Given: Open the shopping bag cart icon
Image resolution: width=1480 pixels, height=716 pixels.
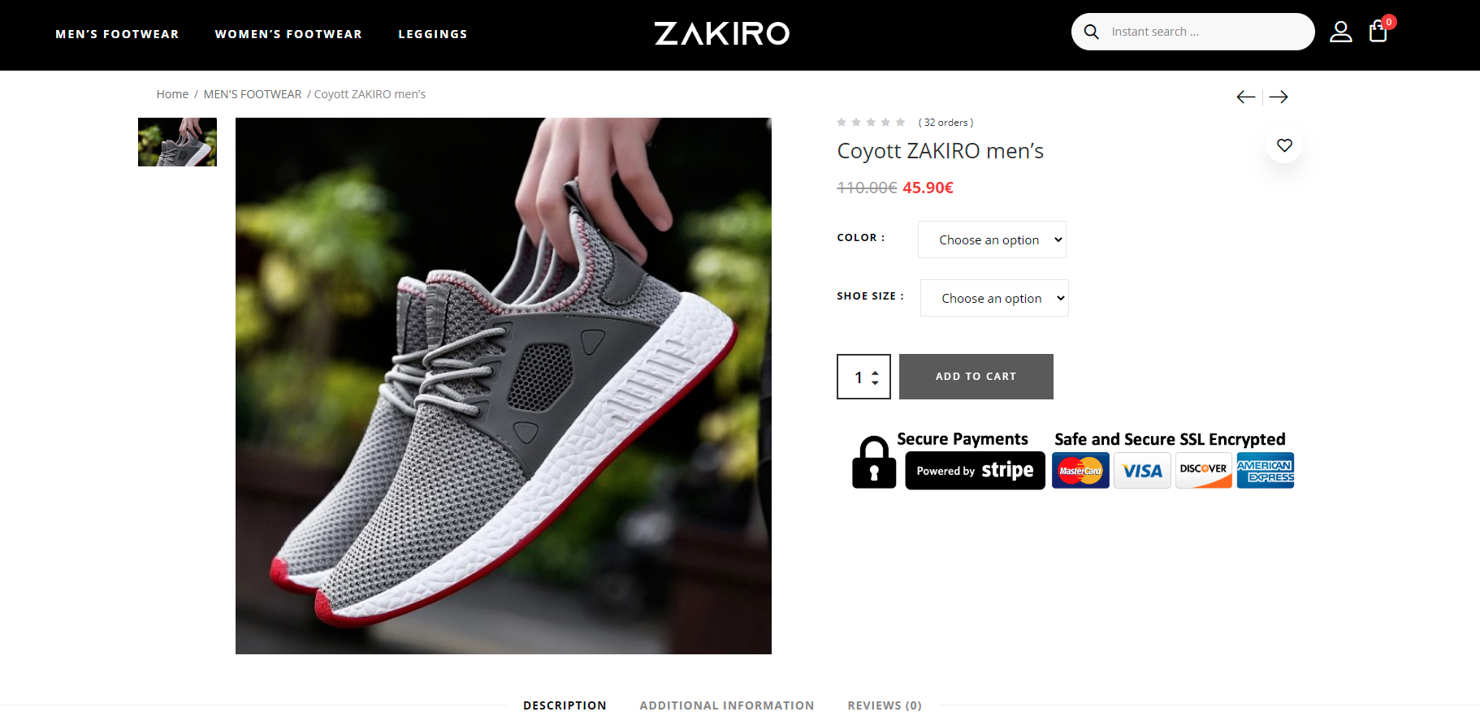Looking at the screenshot, I should coord(1378,32).
